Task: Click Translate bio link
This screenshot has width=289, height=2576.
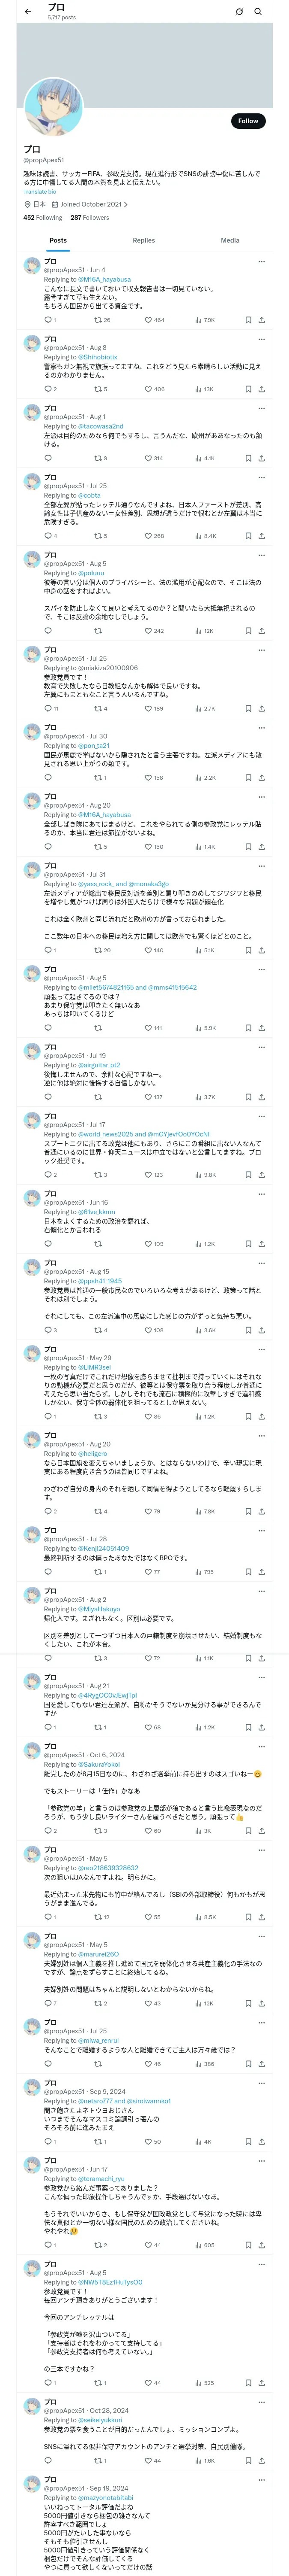Action: (x=40, y=191)
